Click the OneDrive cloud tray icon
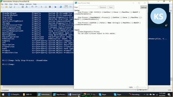This screenshot has height=97, width=173. click(151, 95)
